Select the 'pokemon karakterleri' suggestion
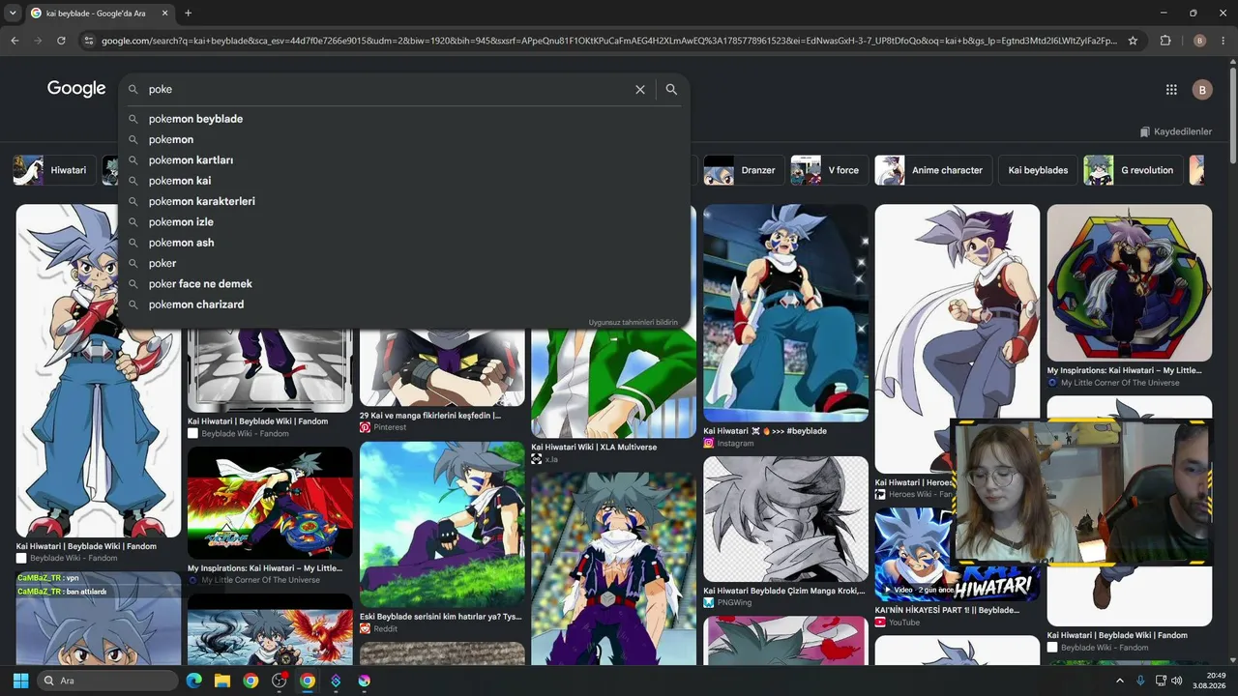The width and height of the screenshot is (1238, 696). 404,201
